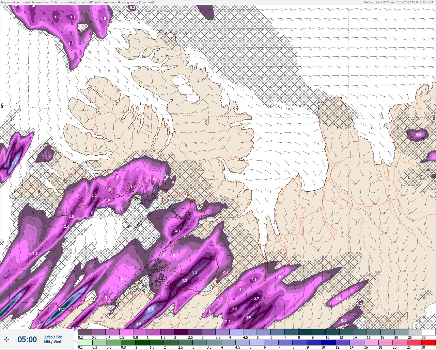Click the 0.8 value on the map
Screen dimensions: 436x350
point(338,299)
